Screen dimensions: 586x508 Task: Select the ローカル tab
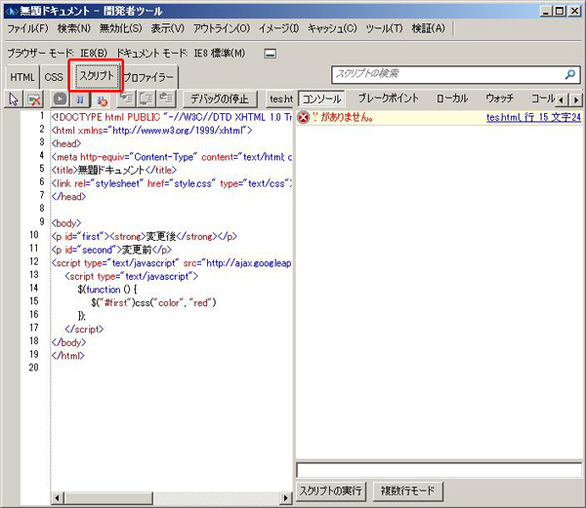[x=452, y=98]
